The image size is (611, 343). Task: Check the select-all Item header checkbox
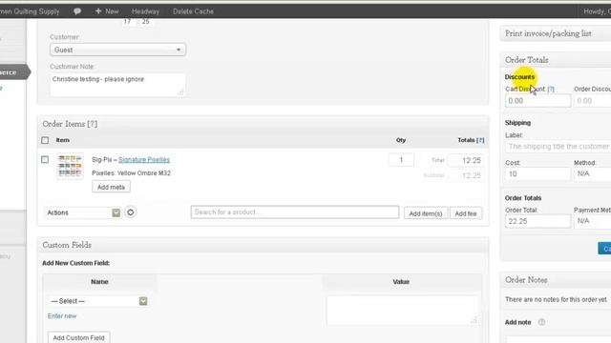[x=45, y=140]
